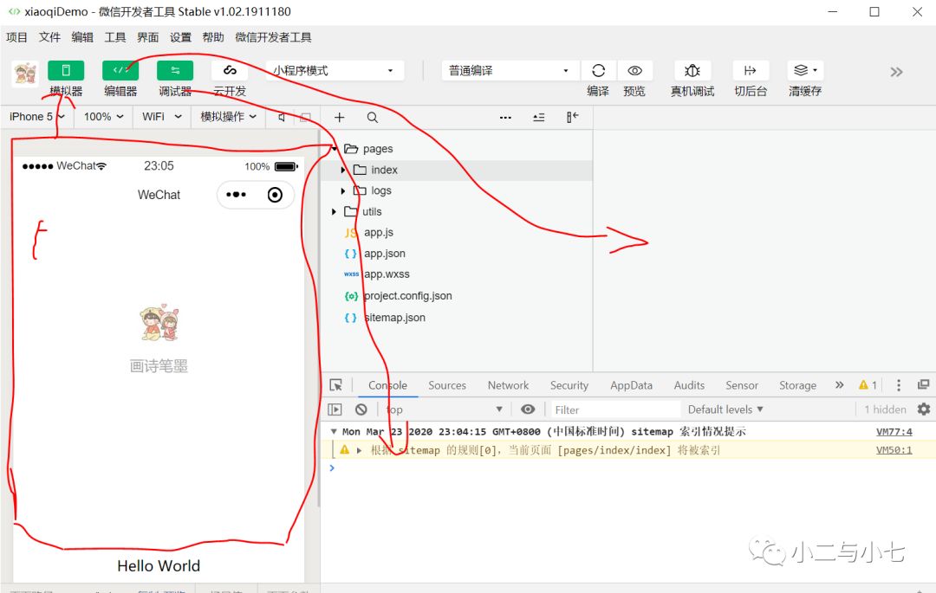Expand the utils folder arrow

point(334,211)
